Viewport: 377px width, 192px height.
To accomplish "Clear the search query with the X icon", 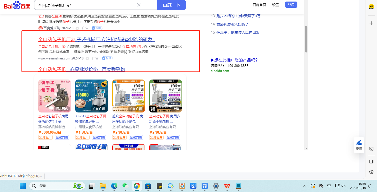I will point(139,5).
